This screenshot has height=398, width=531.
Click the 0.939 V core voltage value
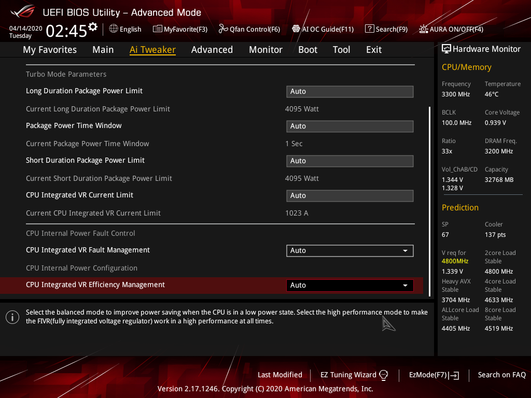click(495, 123)
